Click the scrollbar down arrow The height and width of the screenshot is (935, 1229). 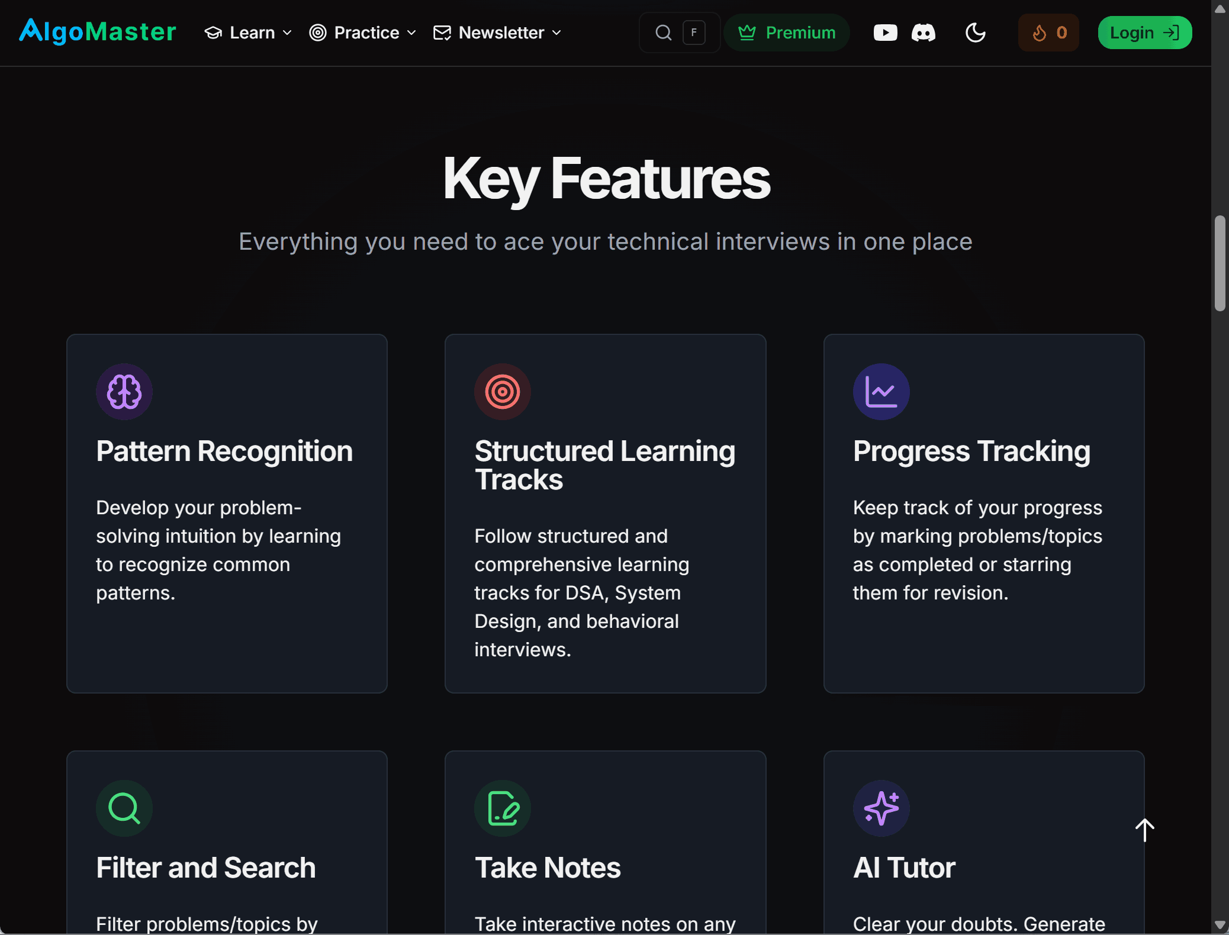coord(1220,926)
